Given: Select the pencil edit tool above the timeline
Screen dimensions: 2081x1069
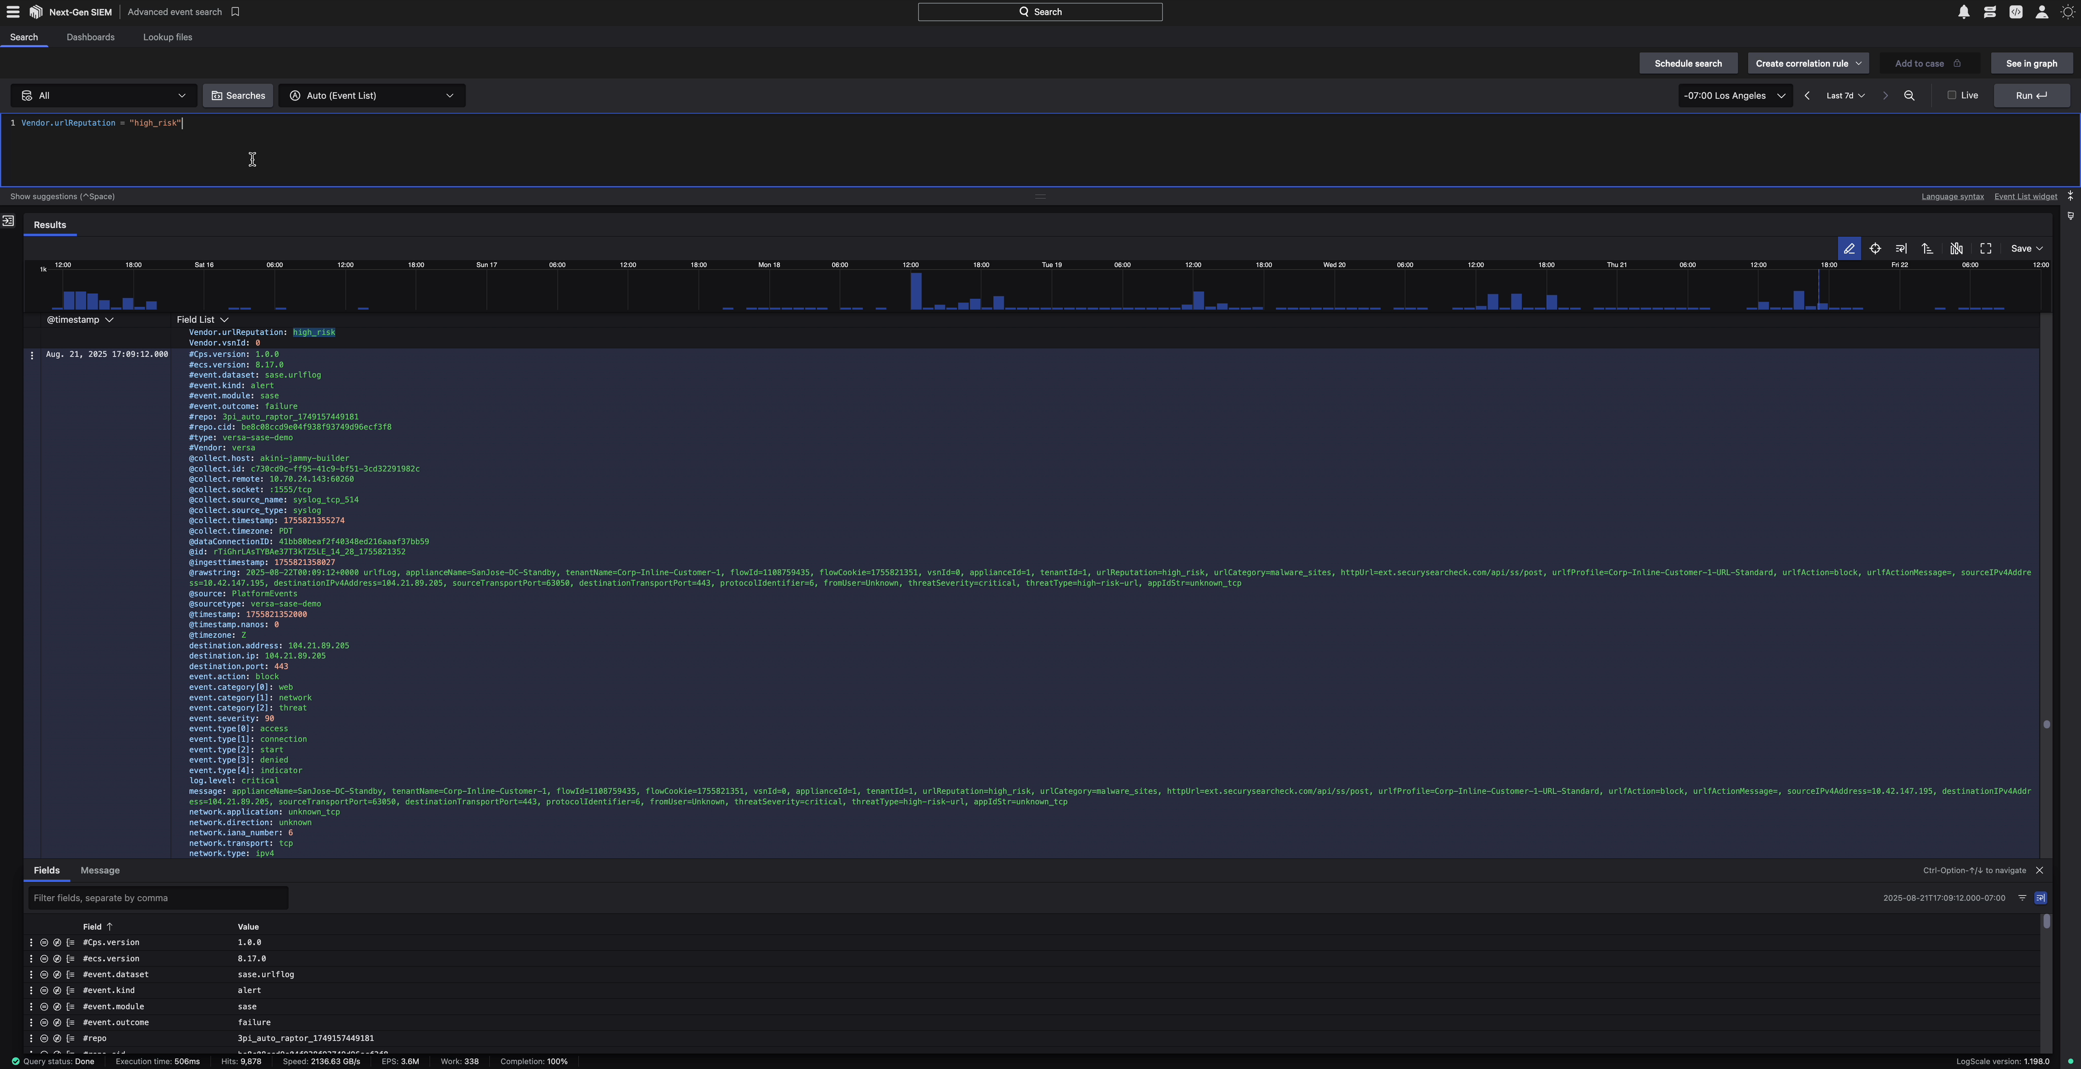Looking at the screenshot, I should pos(1849,248).
